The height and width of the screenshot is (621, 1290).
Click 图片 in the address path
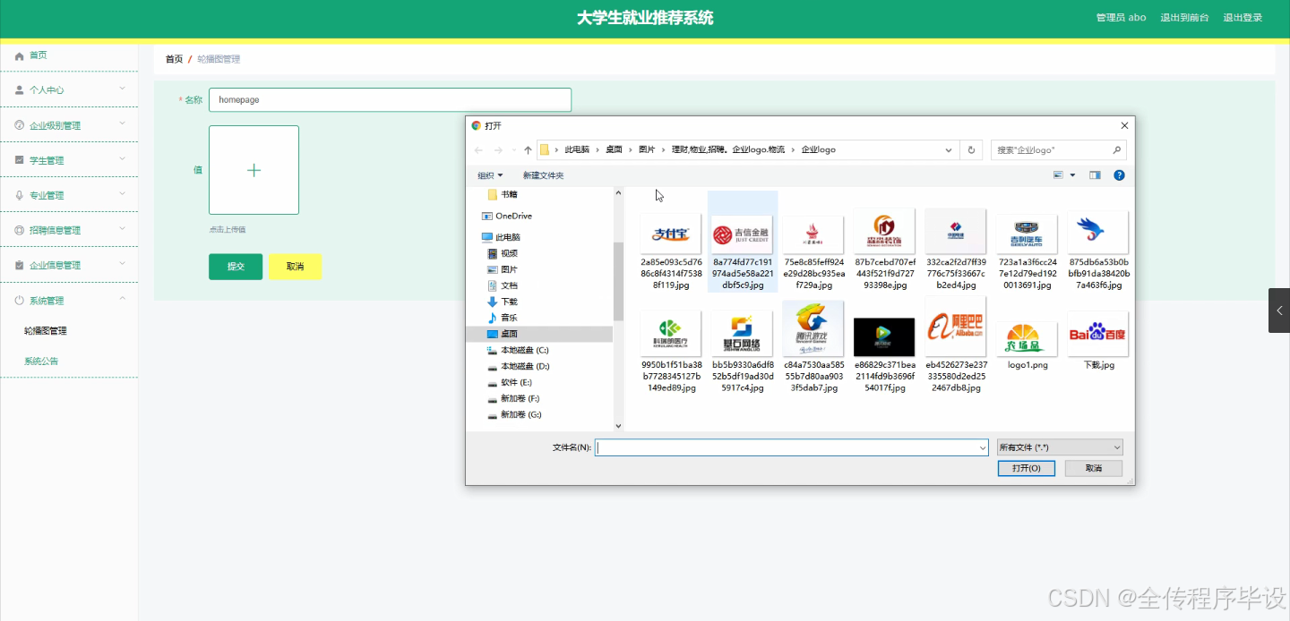(646, 149)
